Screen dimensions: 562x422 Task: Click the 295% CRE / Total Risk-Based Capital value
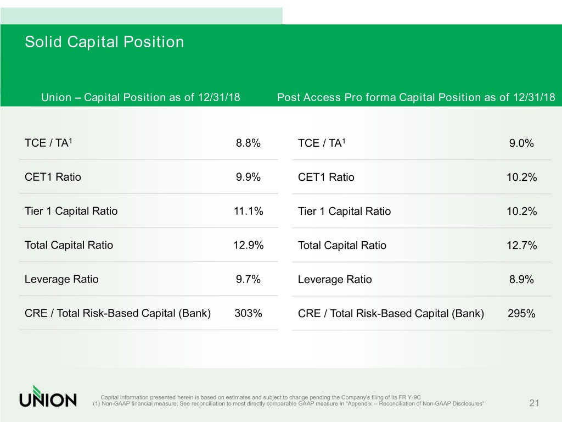(521, 314)
